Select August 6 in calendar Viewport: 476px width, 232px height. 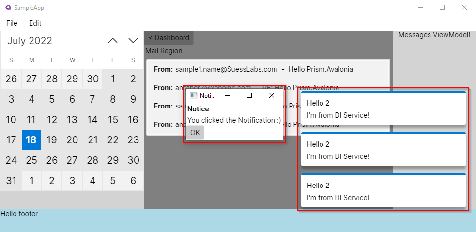(x=133, y=181)
